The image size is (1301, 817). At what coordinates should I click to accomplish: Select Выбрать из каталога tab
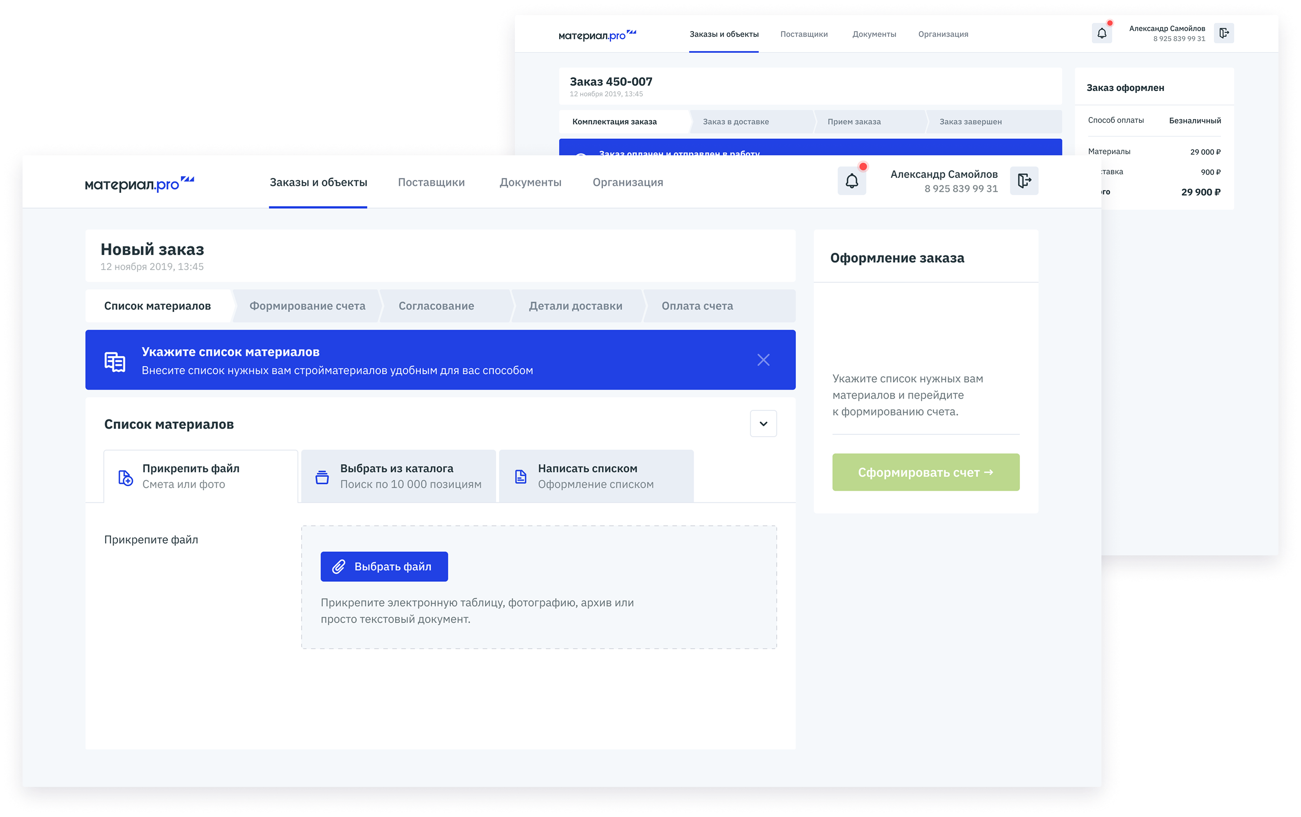398,476
